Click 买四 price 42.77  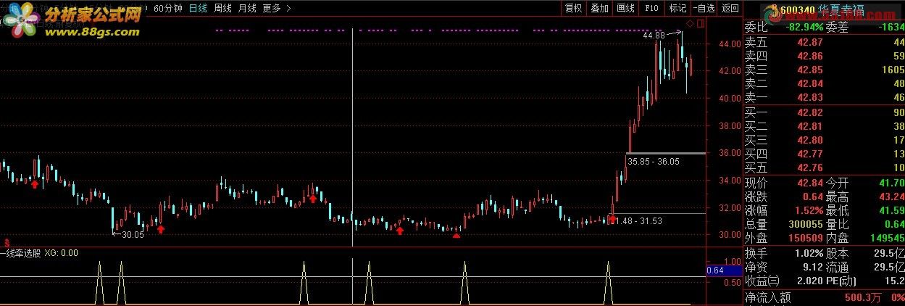point(809,154)
